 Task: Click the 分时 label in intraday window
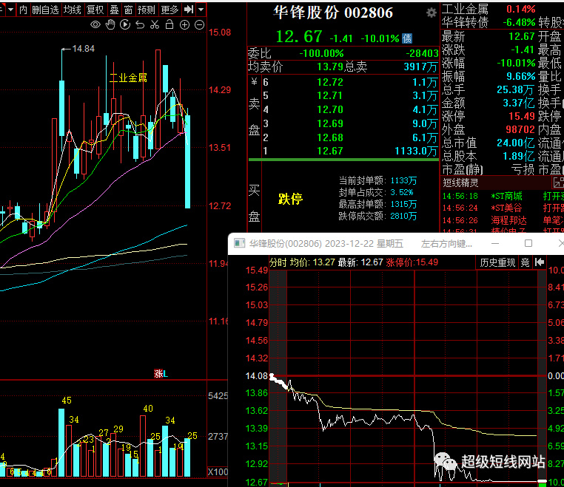coord(278,262)
